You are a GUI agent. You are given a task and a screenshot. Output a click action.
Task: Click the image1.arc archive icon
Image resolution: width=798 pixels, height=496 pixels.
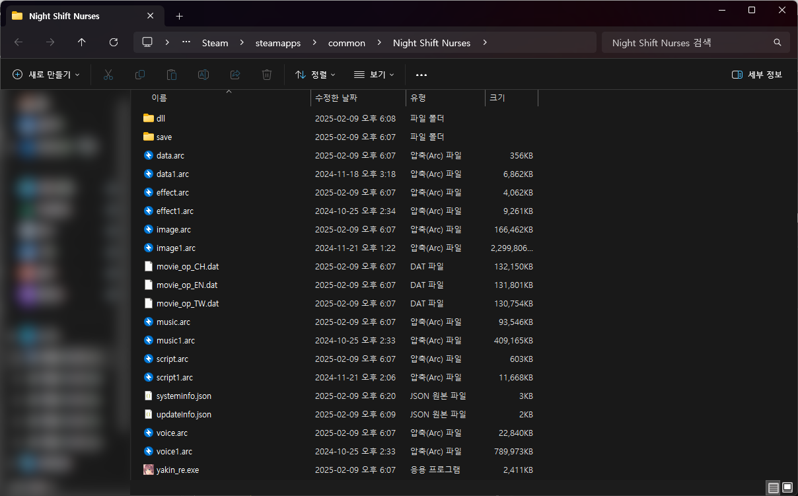click(x=148, y=248)
